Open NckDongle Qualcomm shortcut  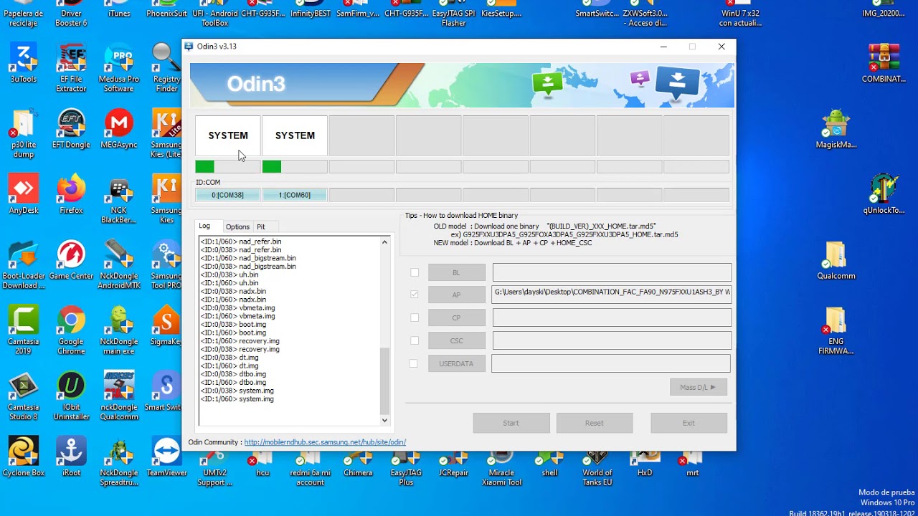(x=119, y=397)
